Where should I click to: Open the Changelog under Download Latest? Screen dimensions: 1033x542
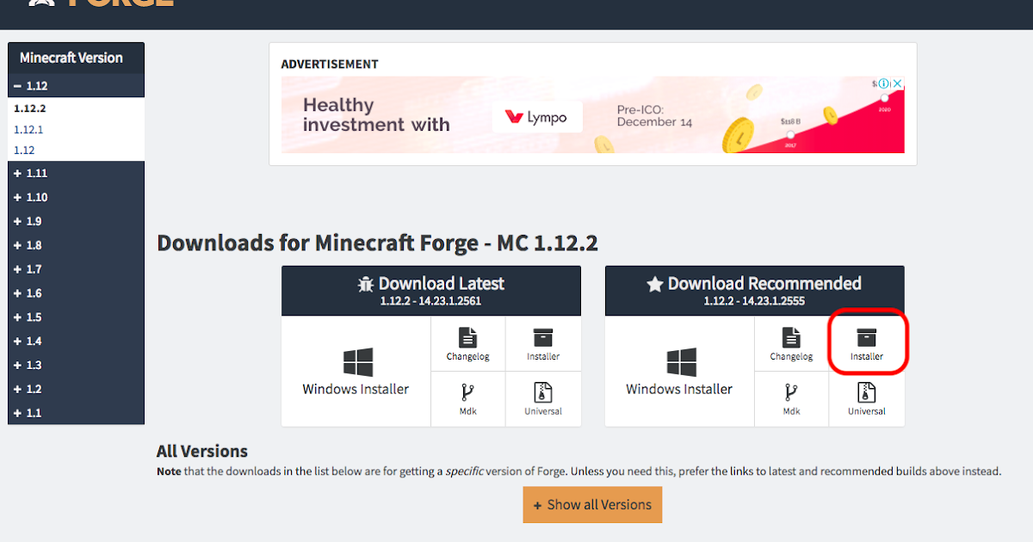point(467,344)
